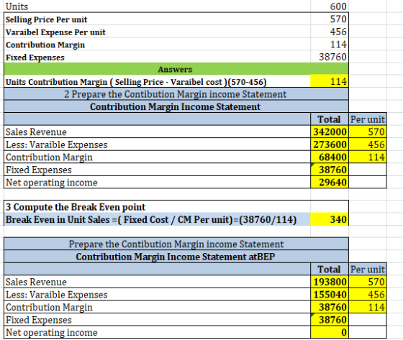Click the 273600 variable expenses total
Viewport: 403px width, 340px height.
330,144
